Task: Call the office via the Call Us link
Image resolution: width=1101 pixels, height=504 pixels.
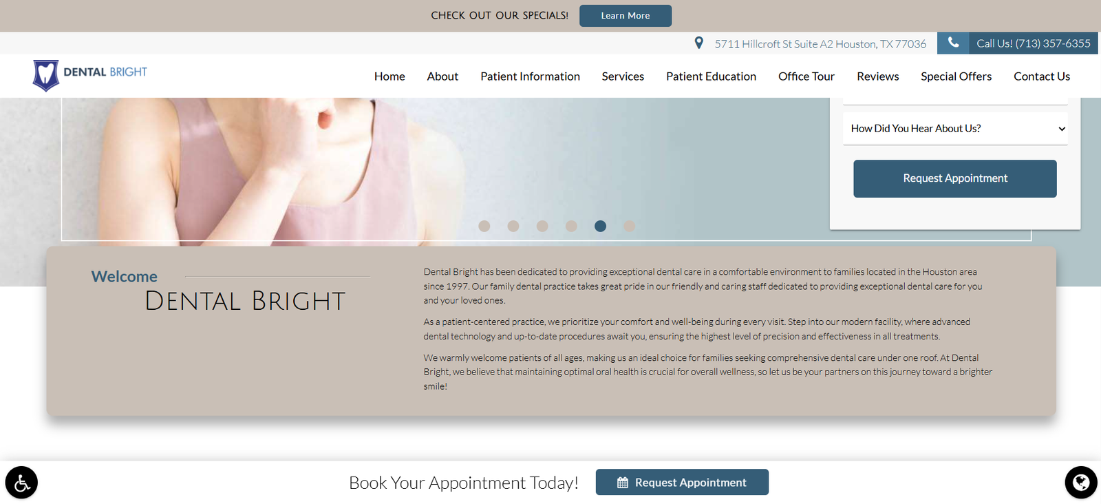Action: 1034,43
